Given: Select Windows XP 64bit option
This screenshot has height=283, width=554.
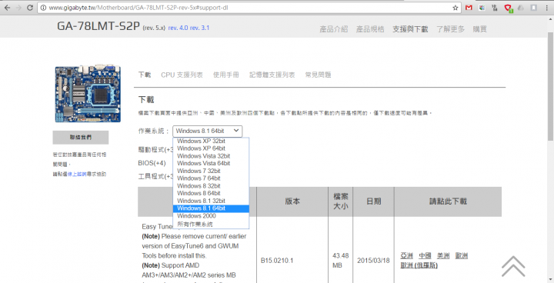Looking at the screenshot, I should click(211, 148).
